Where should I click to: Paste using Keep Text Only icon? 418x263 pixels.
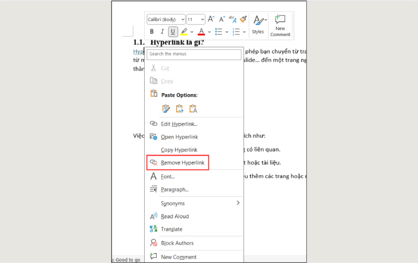pos(193,109)
